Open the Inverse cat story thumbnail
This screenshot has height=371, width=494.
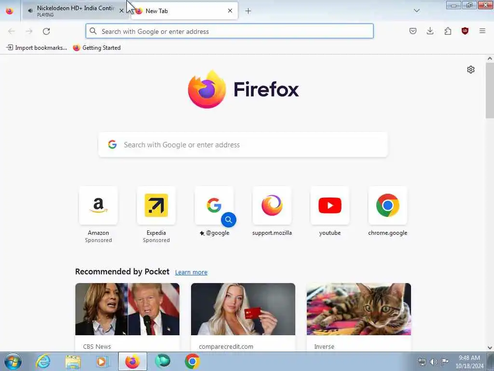(x=359, y=309)
